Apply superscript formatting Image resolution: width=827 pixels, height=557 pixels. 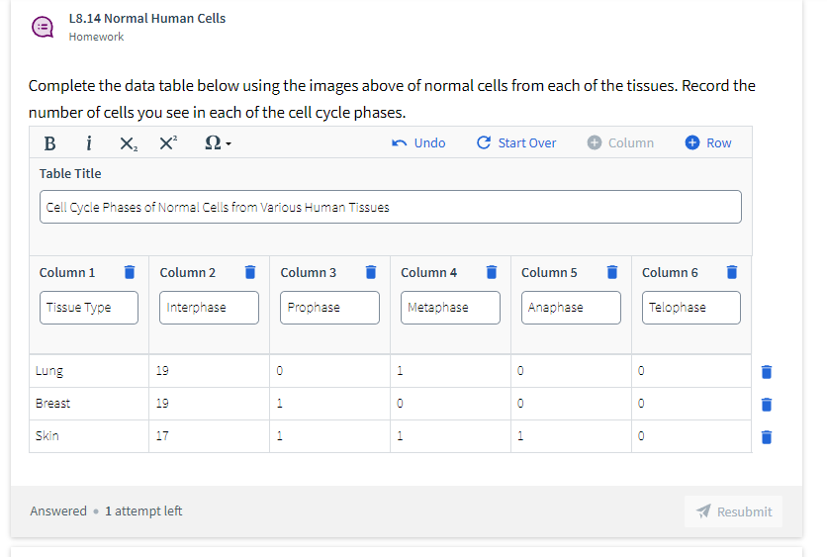[x=168, y=142]
